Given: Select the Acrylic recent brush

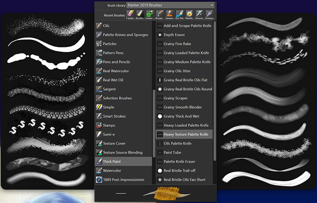Looking at the screenshot, I should [140, 15].
